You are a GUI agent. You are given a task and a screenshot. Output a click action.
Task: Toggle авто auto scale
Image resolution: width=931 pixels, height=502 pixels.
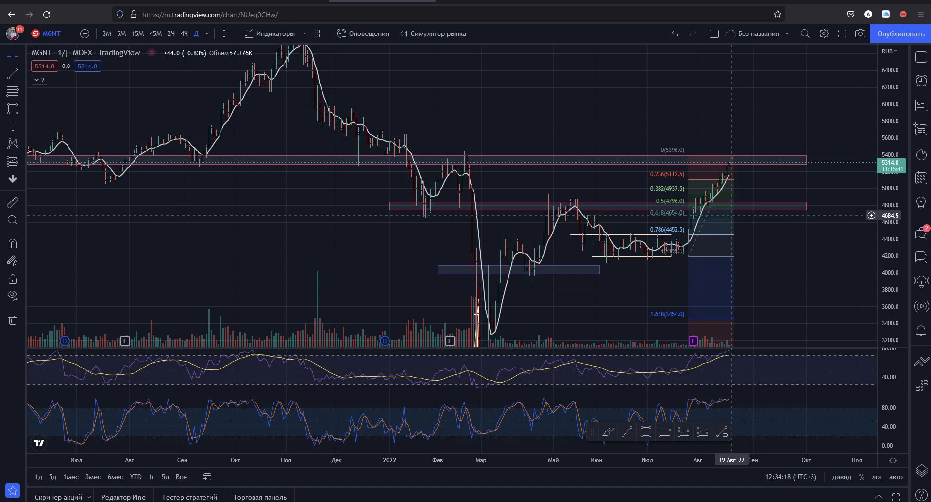896,477
